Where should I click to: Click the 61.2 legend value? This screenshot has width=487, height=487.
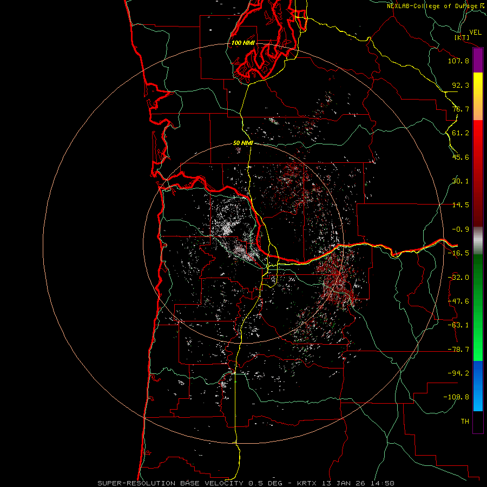pos(460,133)
